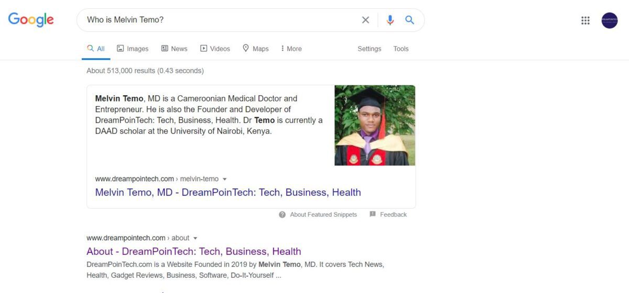Click www.dreampointech.com › about URL text

point(138,238)
